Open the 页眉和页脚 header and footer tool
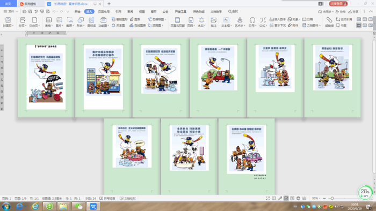This screenshot has height=211, width=376. point(177,21)
